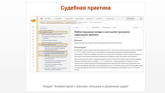Expand Прием на работу российских граждан
This screenshot has width=165, height=93.
(42, 42)
